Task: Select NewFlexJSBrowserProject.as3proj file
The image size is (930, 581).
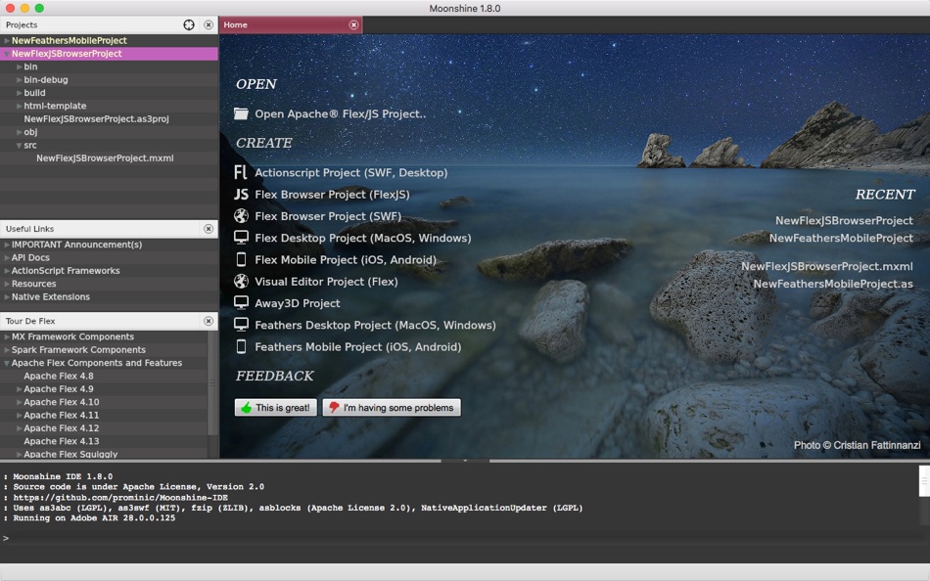Action: pyautogui.click(x=96, y=118)
